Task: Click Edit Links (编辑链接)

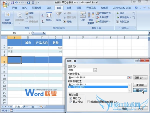Action: (x=32, y=21)
